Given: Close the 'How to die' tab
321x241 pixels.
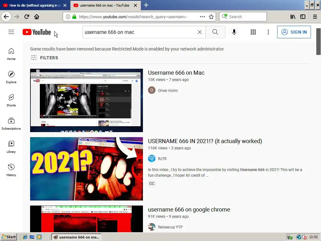Looking at the screenshot, I should (65, 5).
